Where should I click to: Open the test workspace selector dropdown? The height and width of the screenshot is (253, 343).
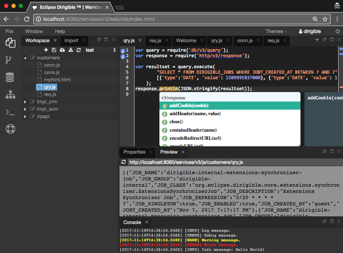click(x=100, y=50)
